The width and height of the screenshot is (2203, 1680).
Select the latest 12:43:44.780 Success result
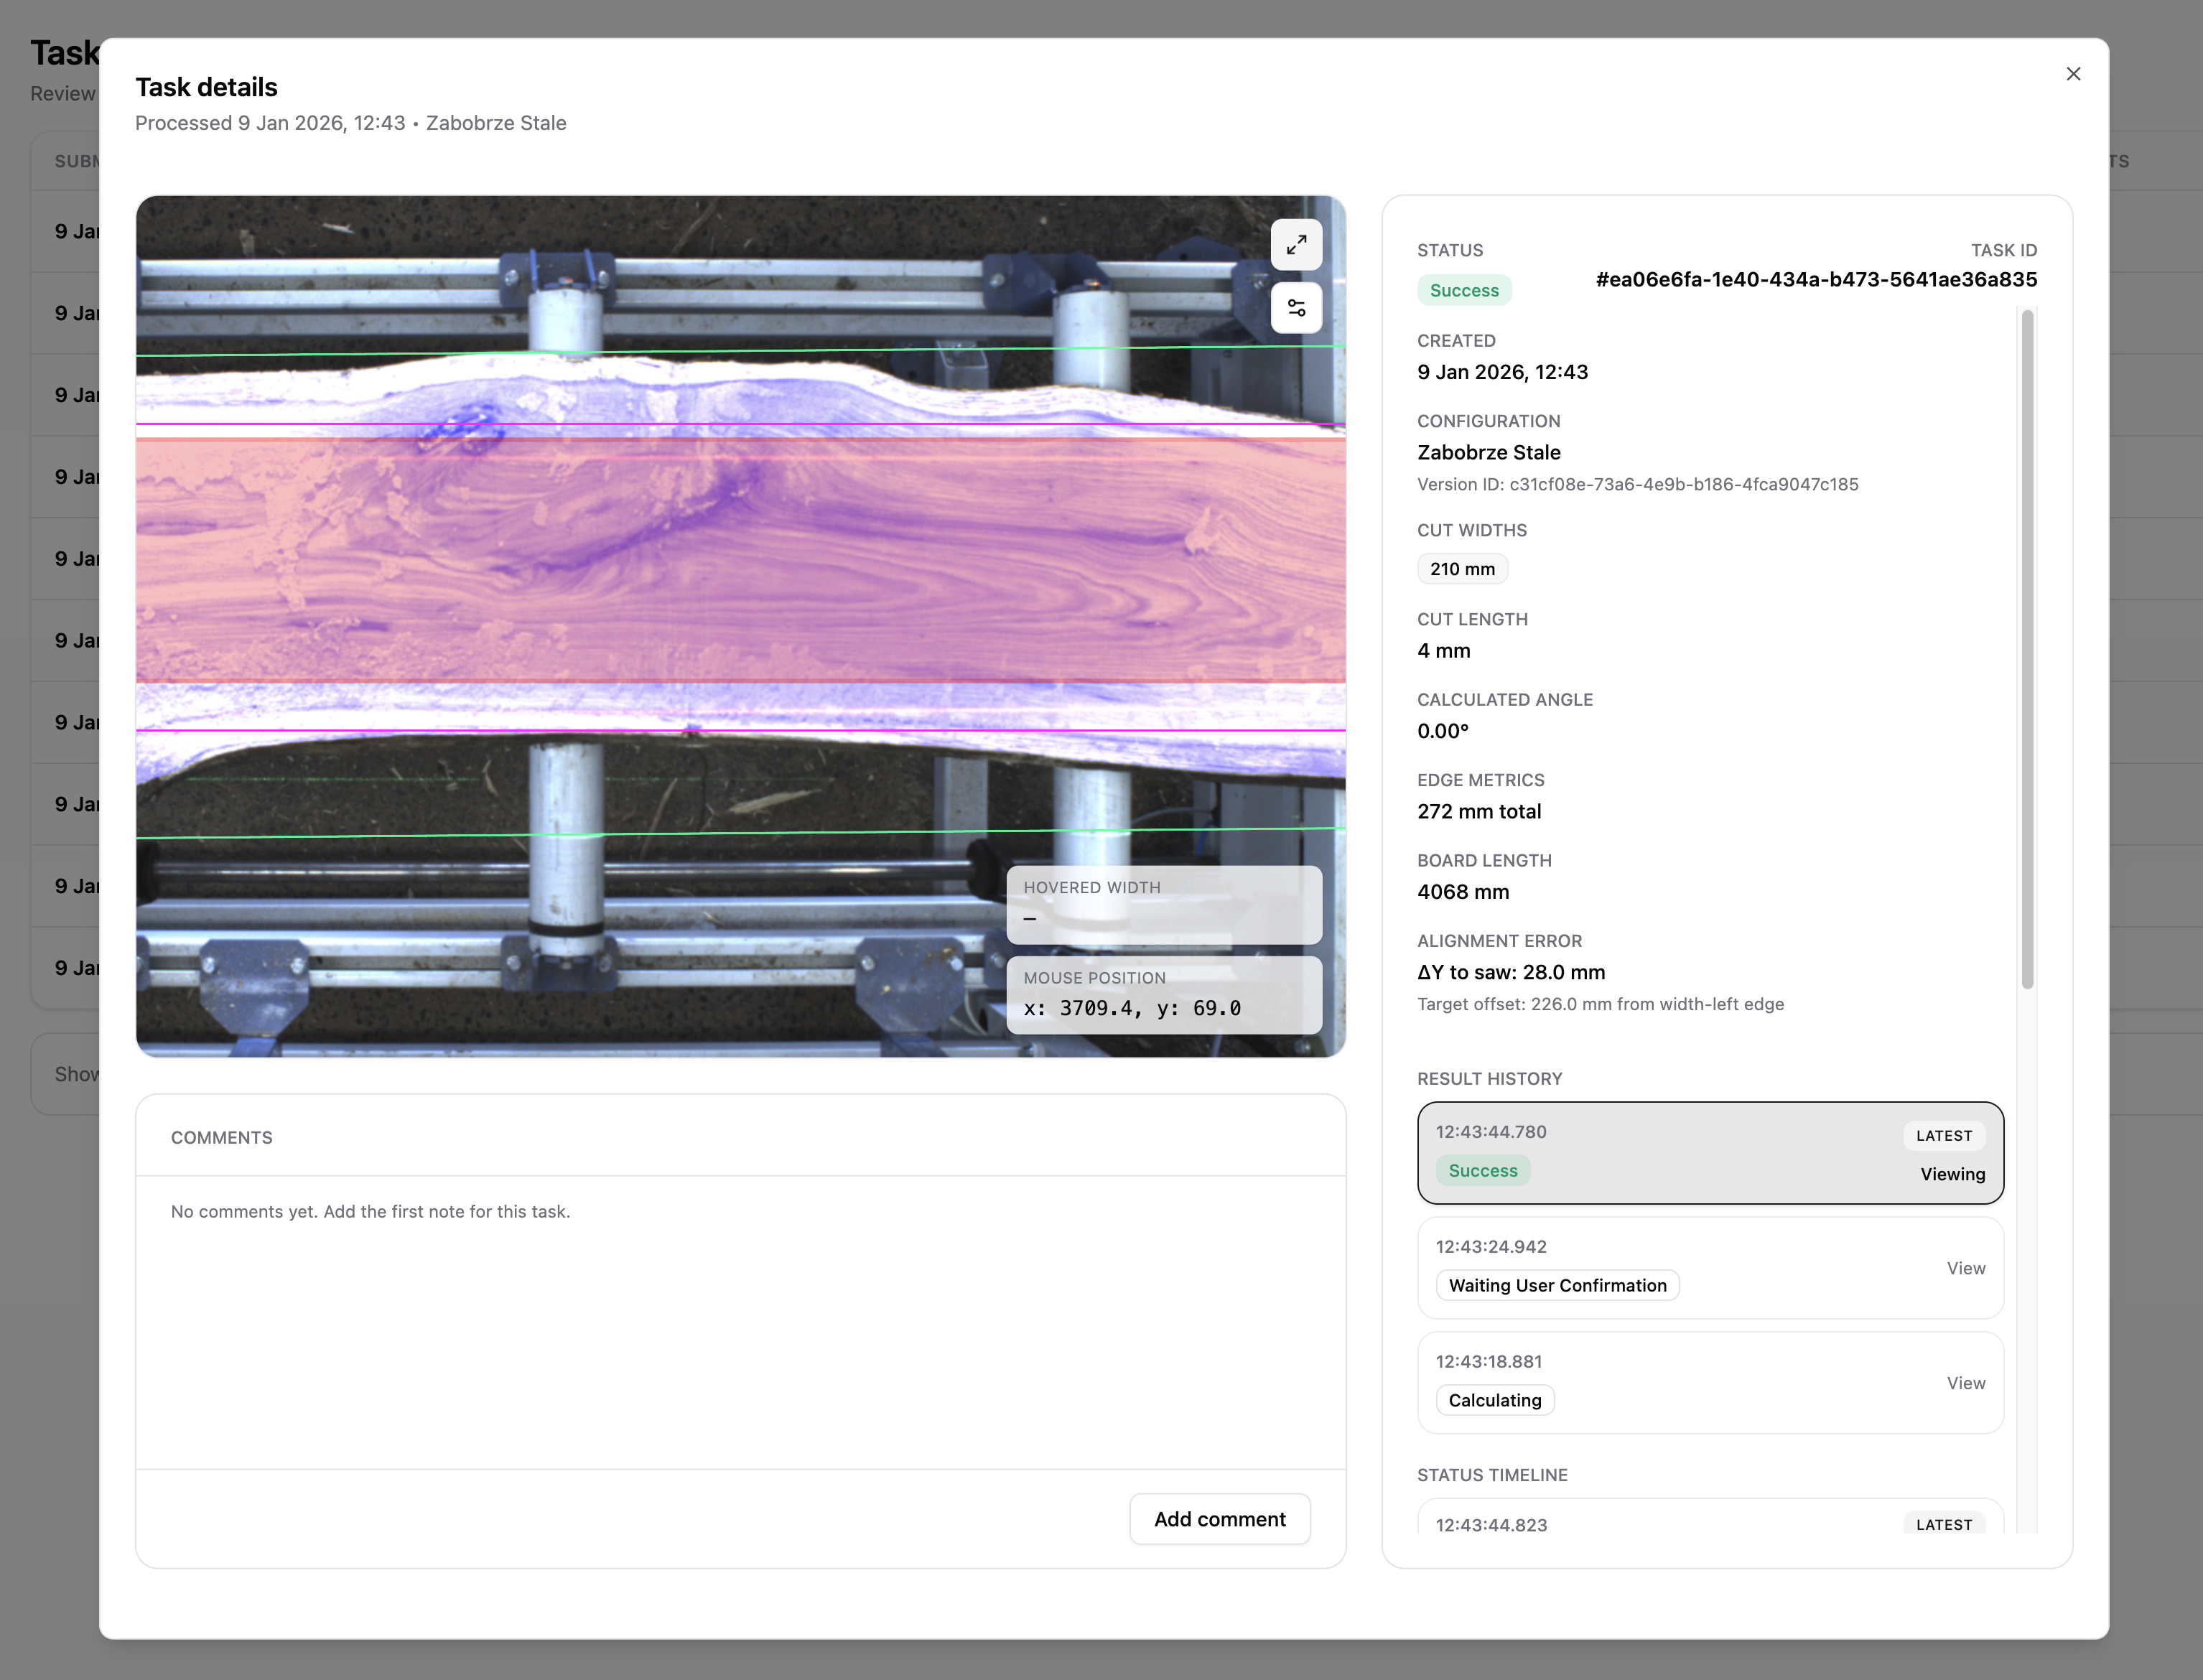pos(1709,1152)
